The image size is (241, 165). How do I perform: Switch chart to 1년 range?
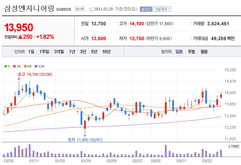(72, 52)
